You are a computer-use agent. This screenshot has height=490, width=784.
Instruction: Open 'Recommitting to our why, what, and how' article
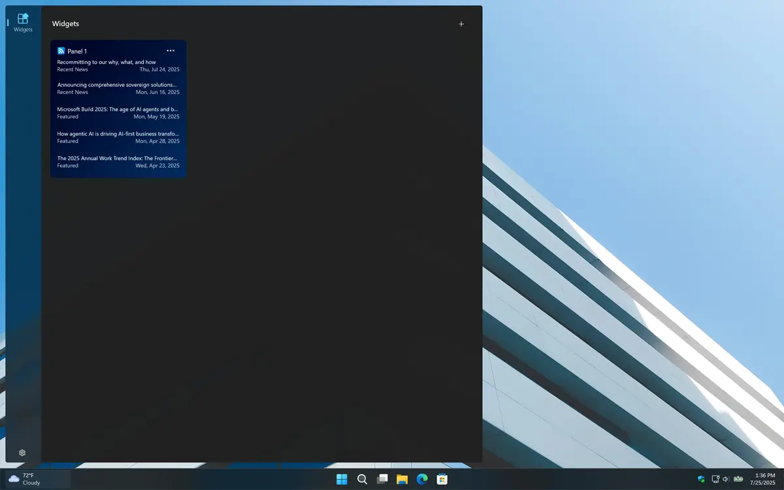[106, 62]
